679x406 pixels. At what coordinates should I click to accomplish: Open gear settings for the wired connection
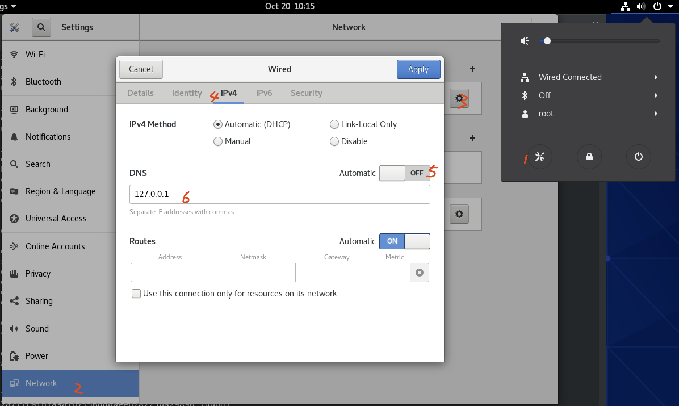point(459,99)
